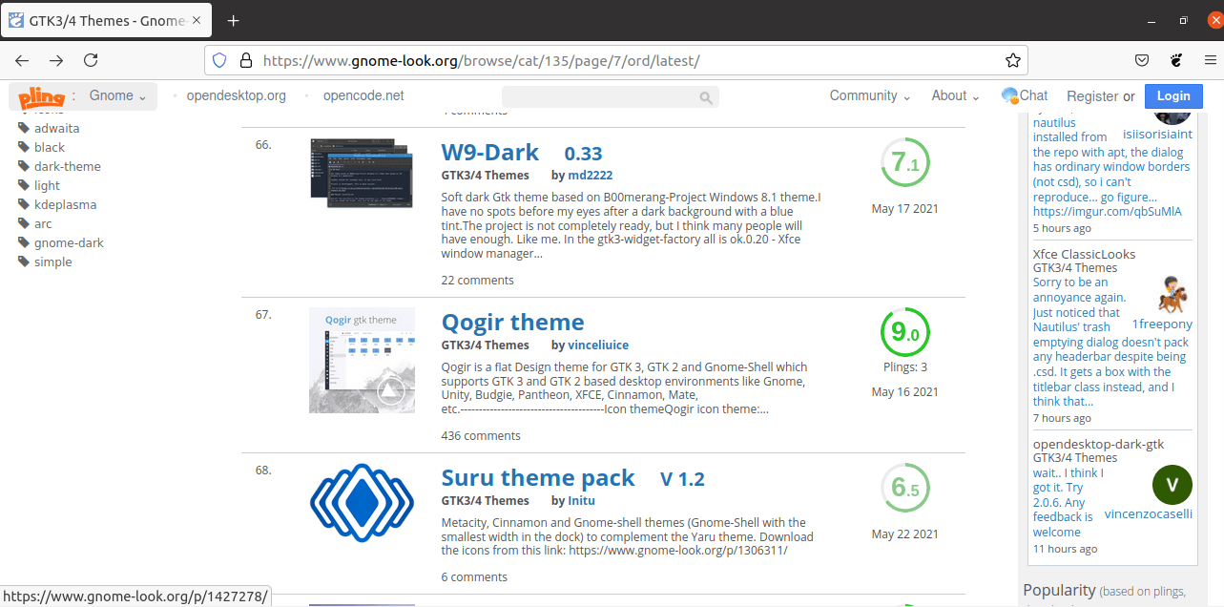This screenshot has height=607, width=1224.
Task: Go back to the previous page
Action: (x=22, y=60)
